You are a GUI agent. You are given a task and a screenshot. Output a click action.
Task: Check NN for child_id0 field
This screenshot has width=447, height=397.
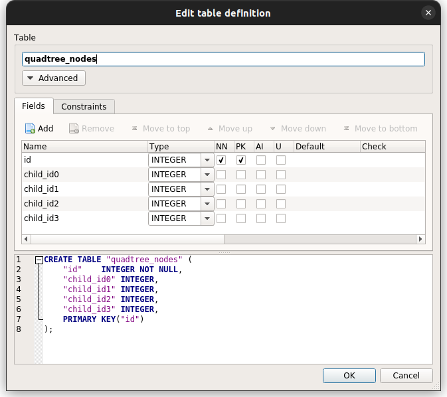point(221,175)
